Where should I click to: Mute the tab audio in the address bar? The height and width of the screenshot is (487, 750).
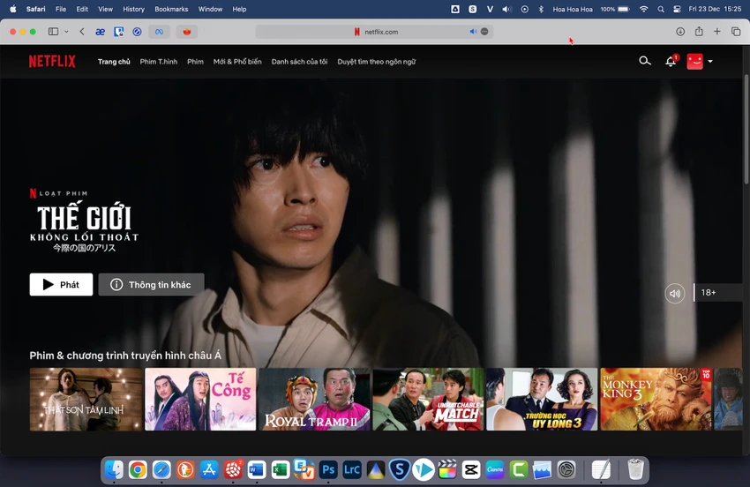[473, 32]
